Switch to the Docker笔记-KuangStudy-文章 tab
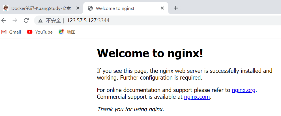Image resolution: width=281 pixels, height=116 pixels. click(41, 8)
